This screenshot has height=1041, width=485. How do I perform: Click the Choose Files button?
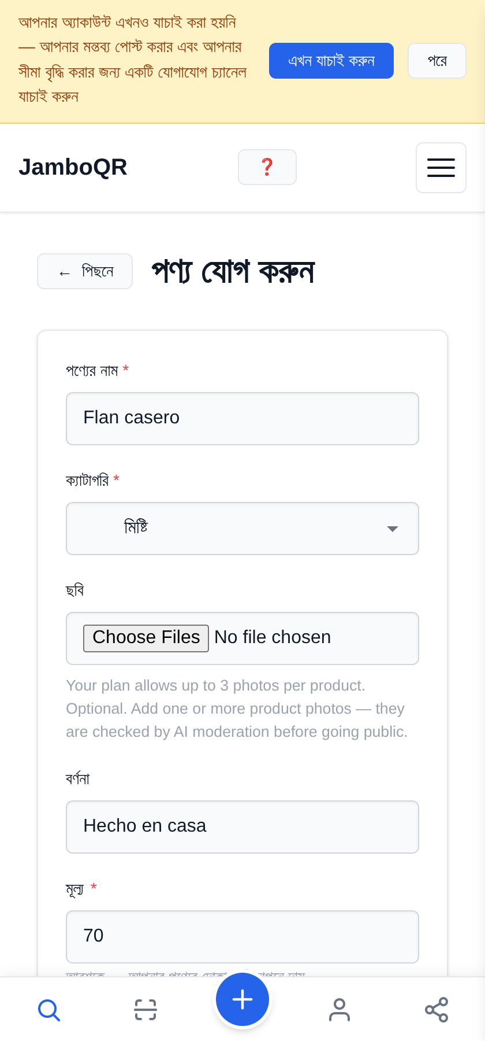(x=146, y=638)
